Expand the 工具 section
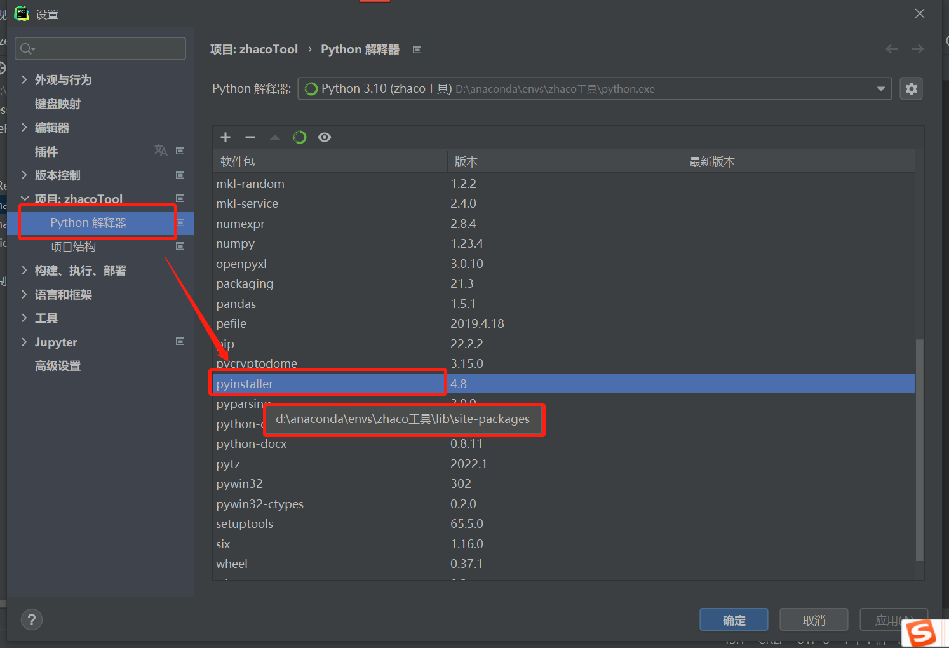Screen dimensions: 949x648 [x=24, y=318]
